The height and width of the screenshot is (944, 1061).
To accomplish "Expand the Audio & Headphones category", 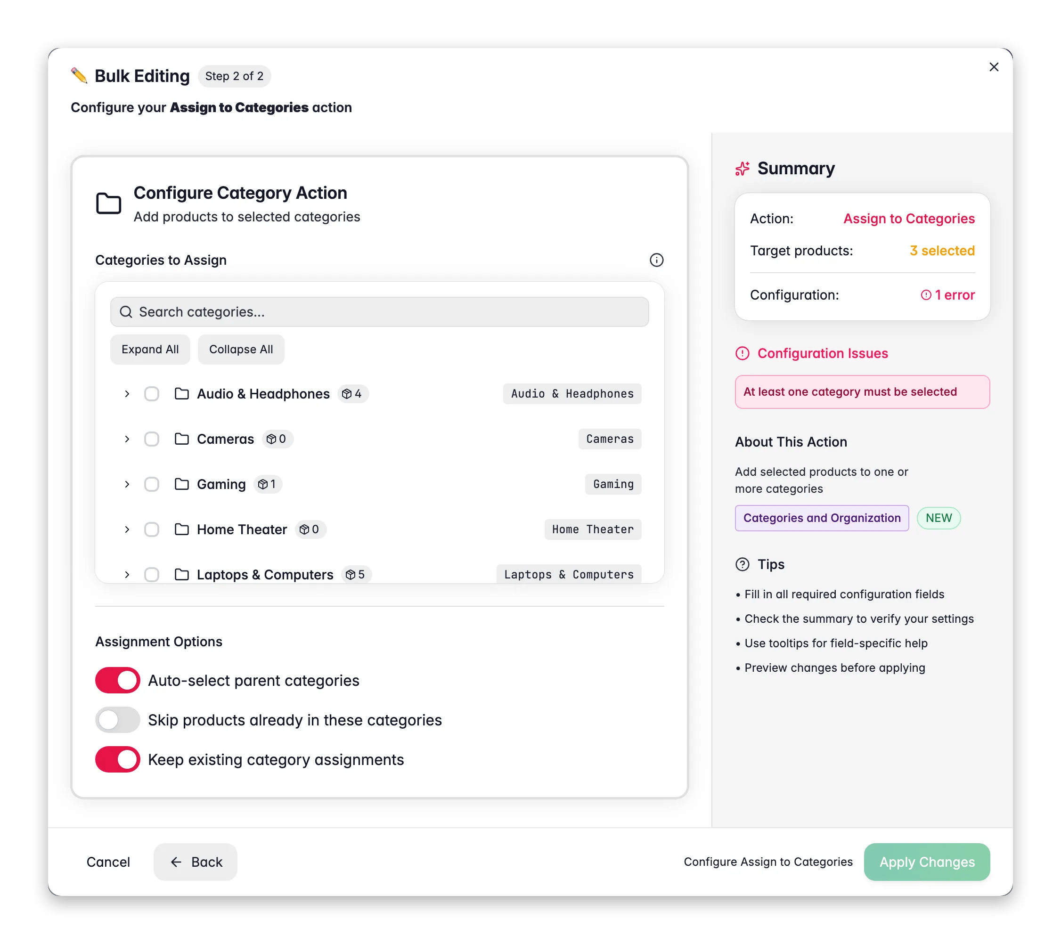I will tap(127, 394).
